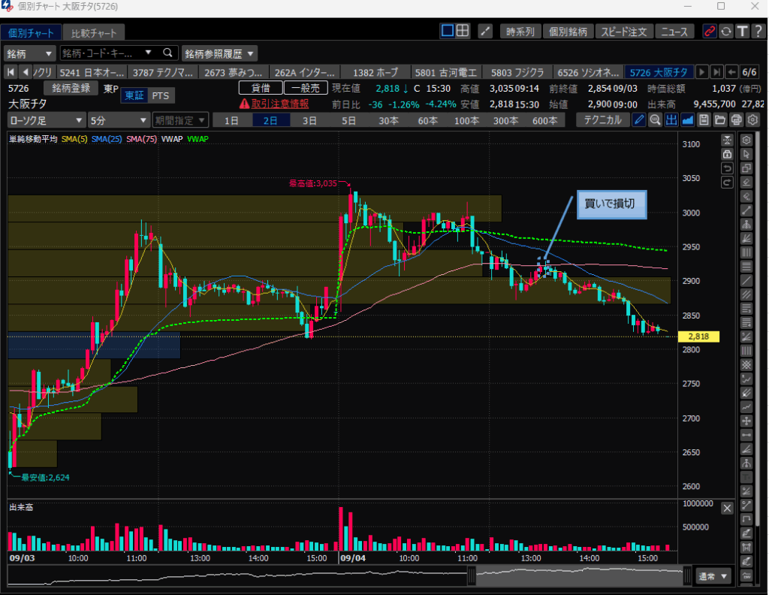Open the magnifier zoom tool
This screenshot has width=769, height=595.
point(655,120)
